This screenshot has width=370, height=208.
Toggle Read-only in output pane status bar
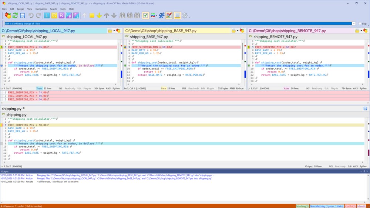(x=340, y=166)
